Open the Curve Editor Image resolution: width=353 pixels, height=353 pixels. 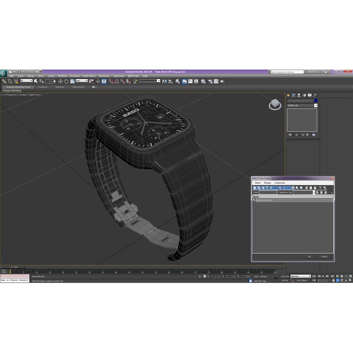click(191, 81)
